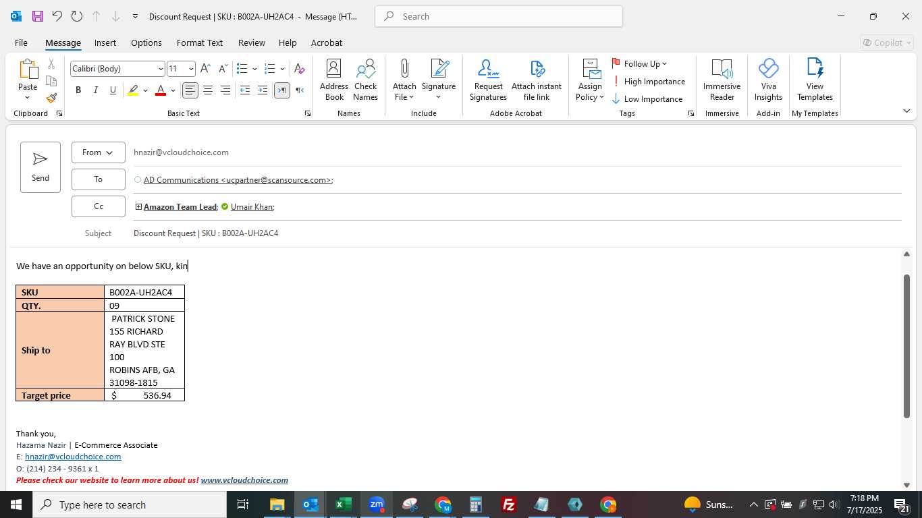Save the message using the floppy disk icon
The height and width of the screenshot is (518, 922).
[38, 16]
